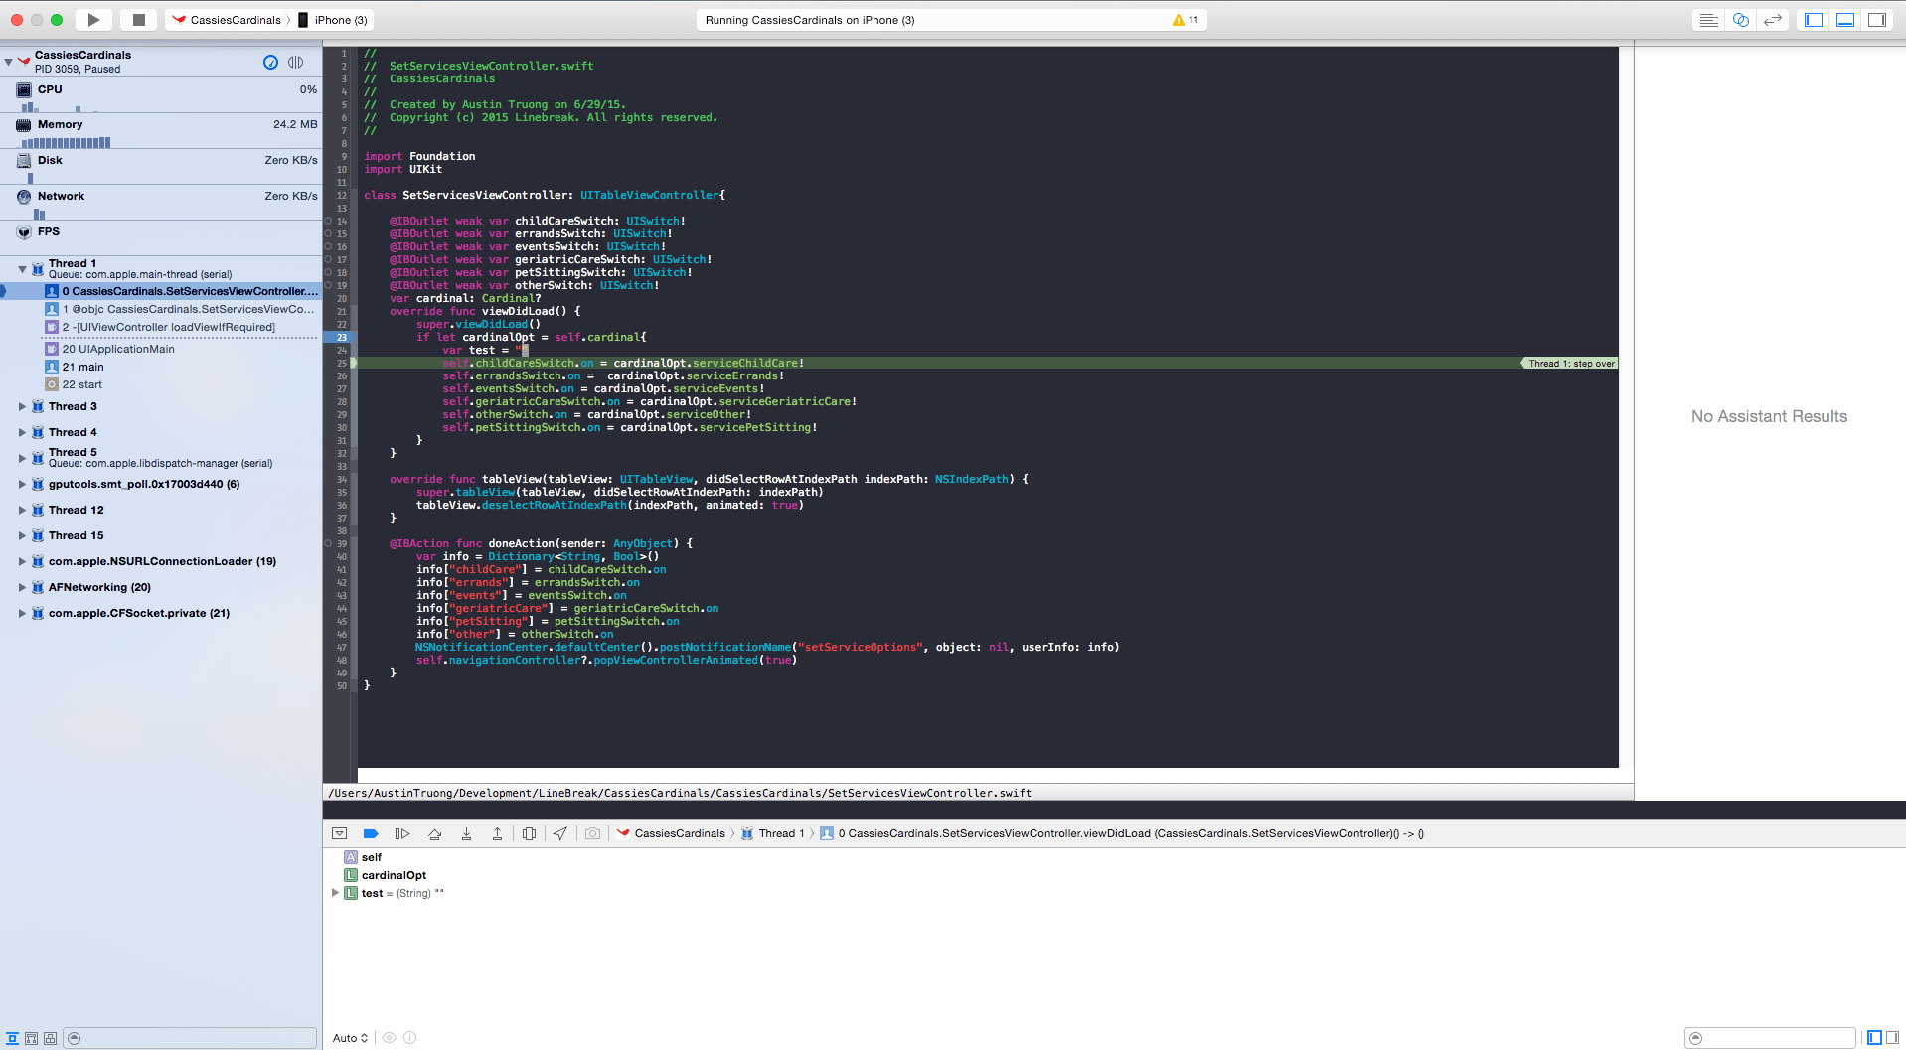Select frame 2 loadViewIfRequired
1906x1050 pixels.
(161, 327)
